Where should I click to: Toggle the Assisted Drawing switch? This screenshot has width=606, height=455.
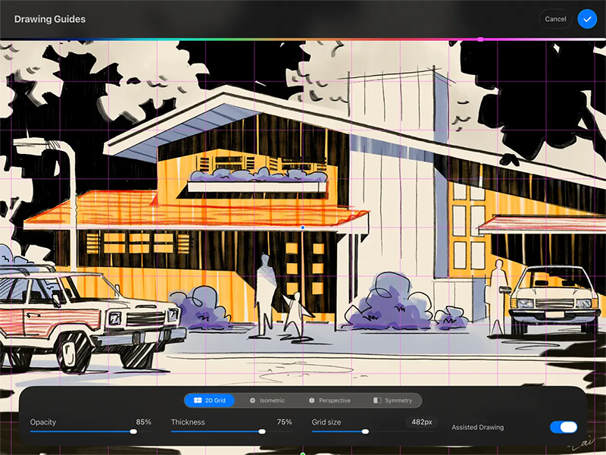click(564, 428)
